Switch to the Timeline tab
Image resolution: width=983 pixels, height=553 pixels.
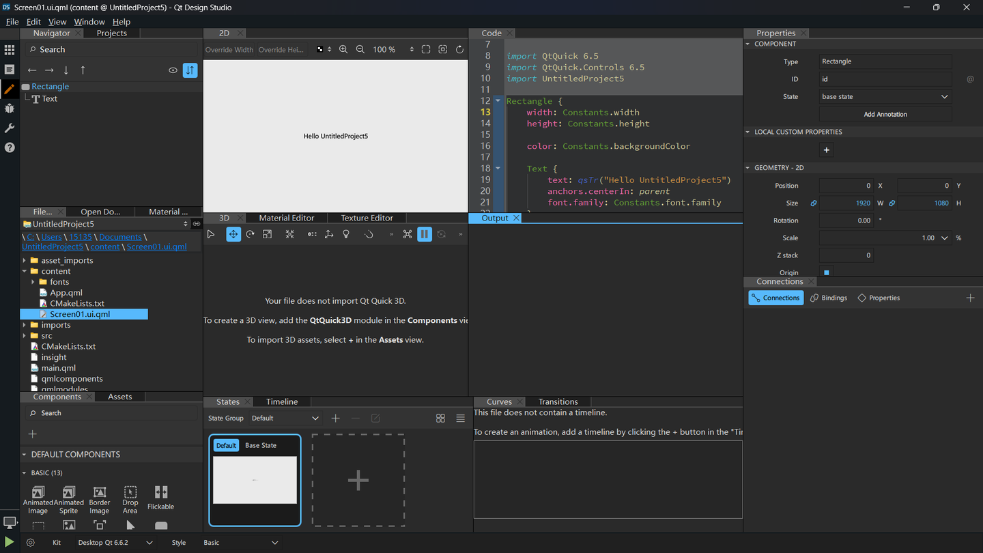pos(282,401)
